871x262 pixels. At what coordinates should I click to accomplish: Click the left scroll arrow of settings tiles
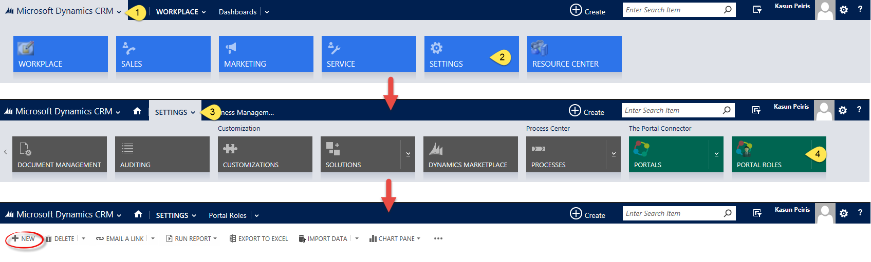[x=6, y=152]
